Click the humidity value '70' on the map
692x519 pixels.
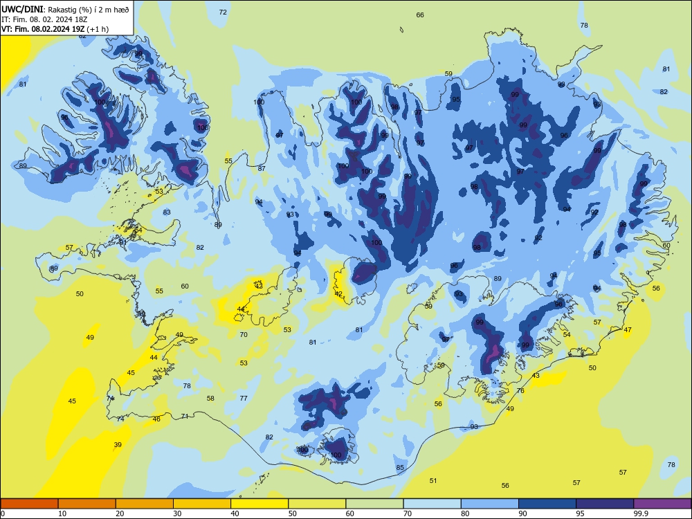click(x=244, y=334)
